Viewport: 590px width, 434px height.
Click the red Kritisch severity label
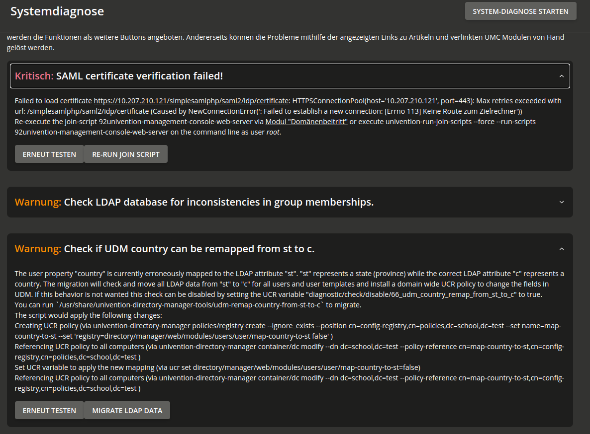tap(34, 76)
